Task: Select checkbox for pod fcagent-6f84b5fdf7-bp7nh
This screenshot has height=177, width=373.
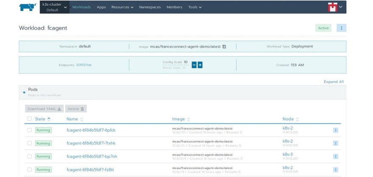Action: [x=30, y=156]
